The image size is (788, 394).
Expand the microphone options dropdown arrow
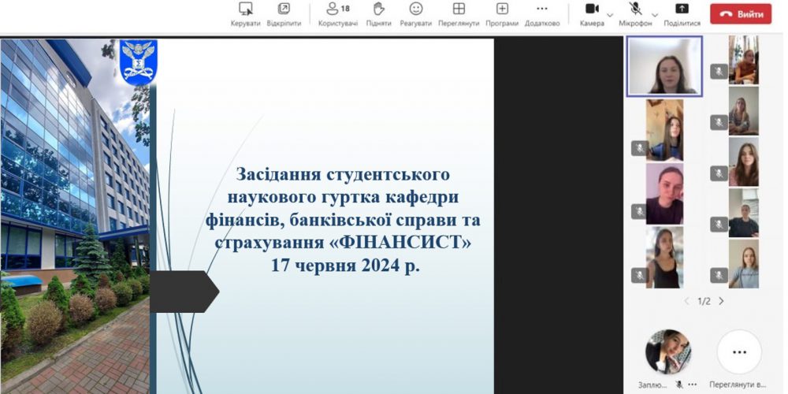[655, 14]
